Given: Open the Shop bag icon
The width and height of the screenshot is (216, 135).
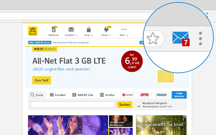Looking at the screenshot, I should tap(89, 29).
